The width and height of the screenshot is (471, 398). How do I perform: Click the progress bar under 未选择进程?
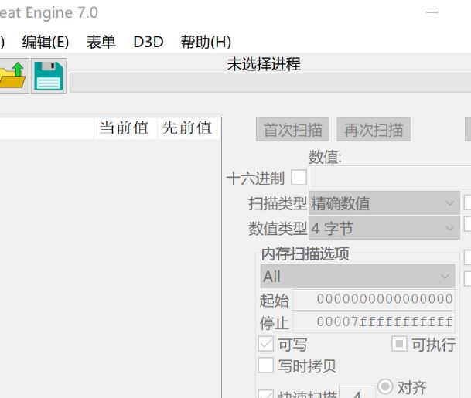[270, 83]
